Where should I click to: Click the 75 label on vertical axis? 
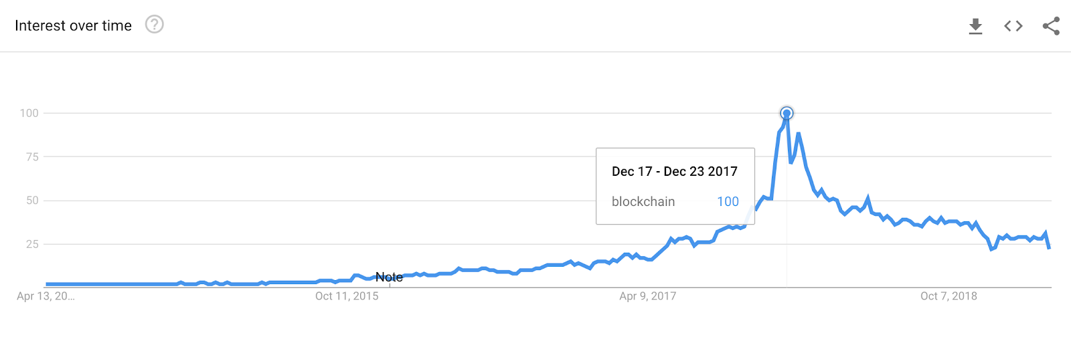tap(32, 156)
